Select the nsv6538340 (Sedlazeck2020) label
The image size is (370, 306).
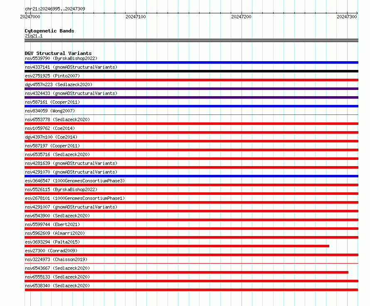click(x=57, y=286)
